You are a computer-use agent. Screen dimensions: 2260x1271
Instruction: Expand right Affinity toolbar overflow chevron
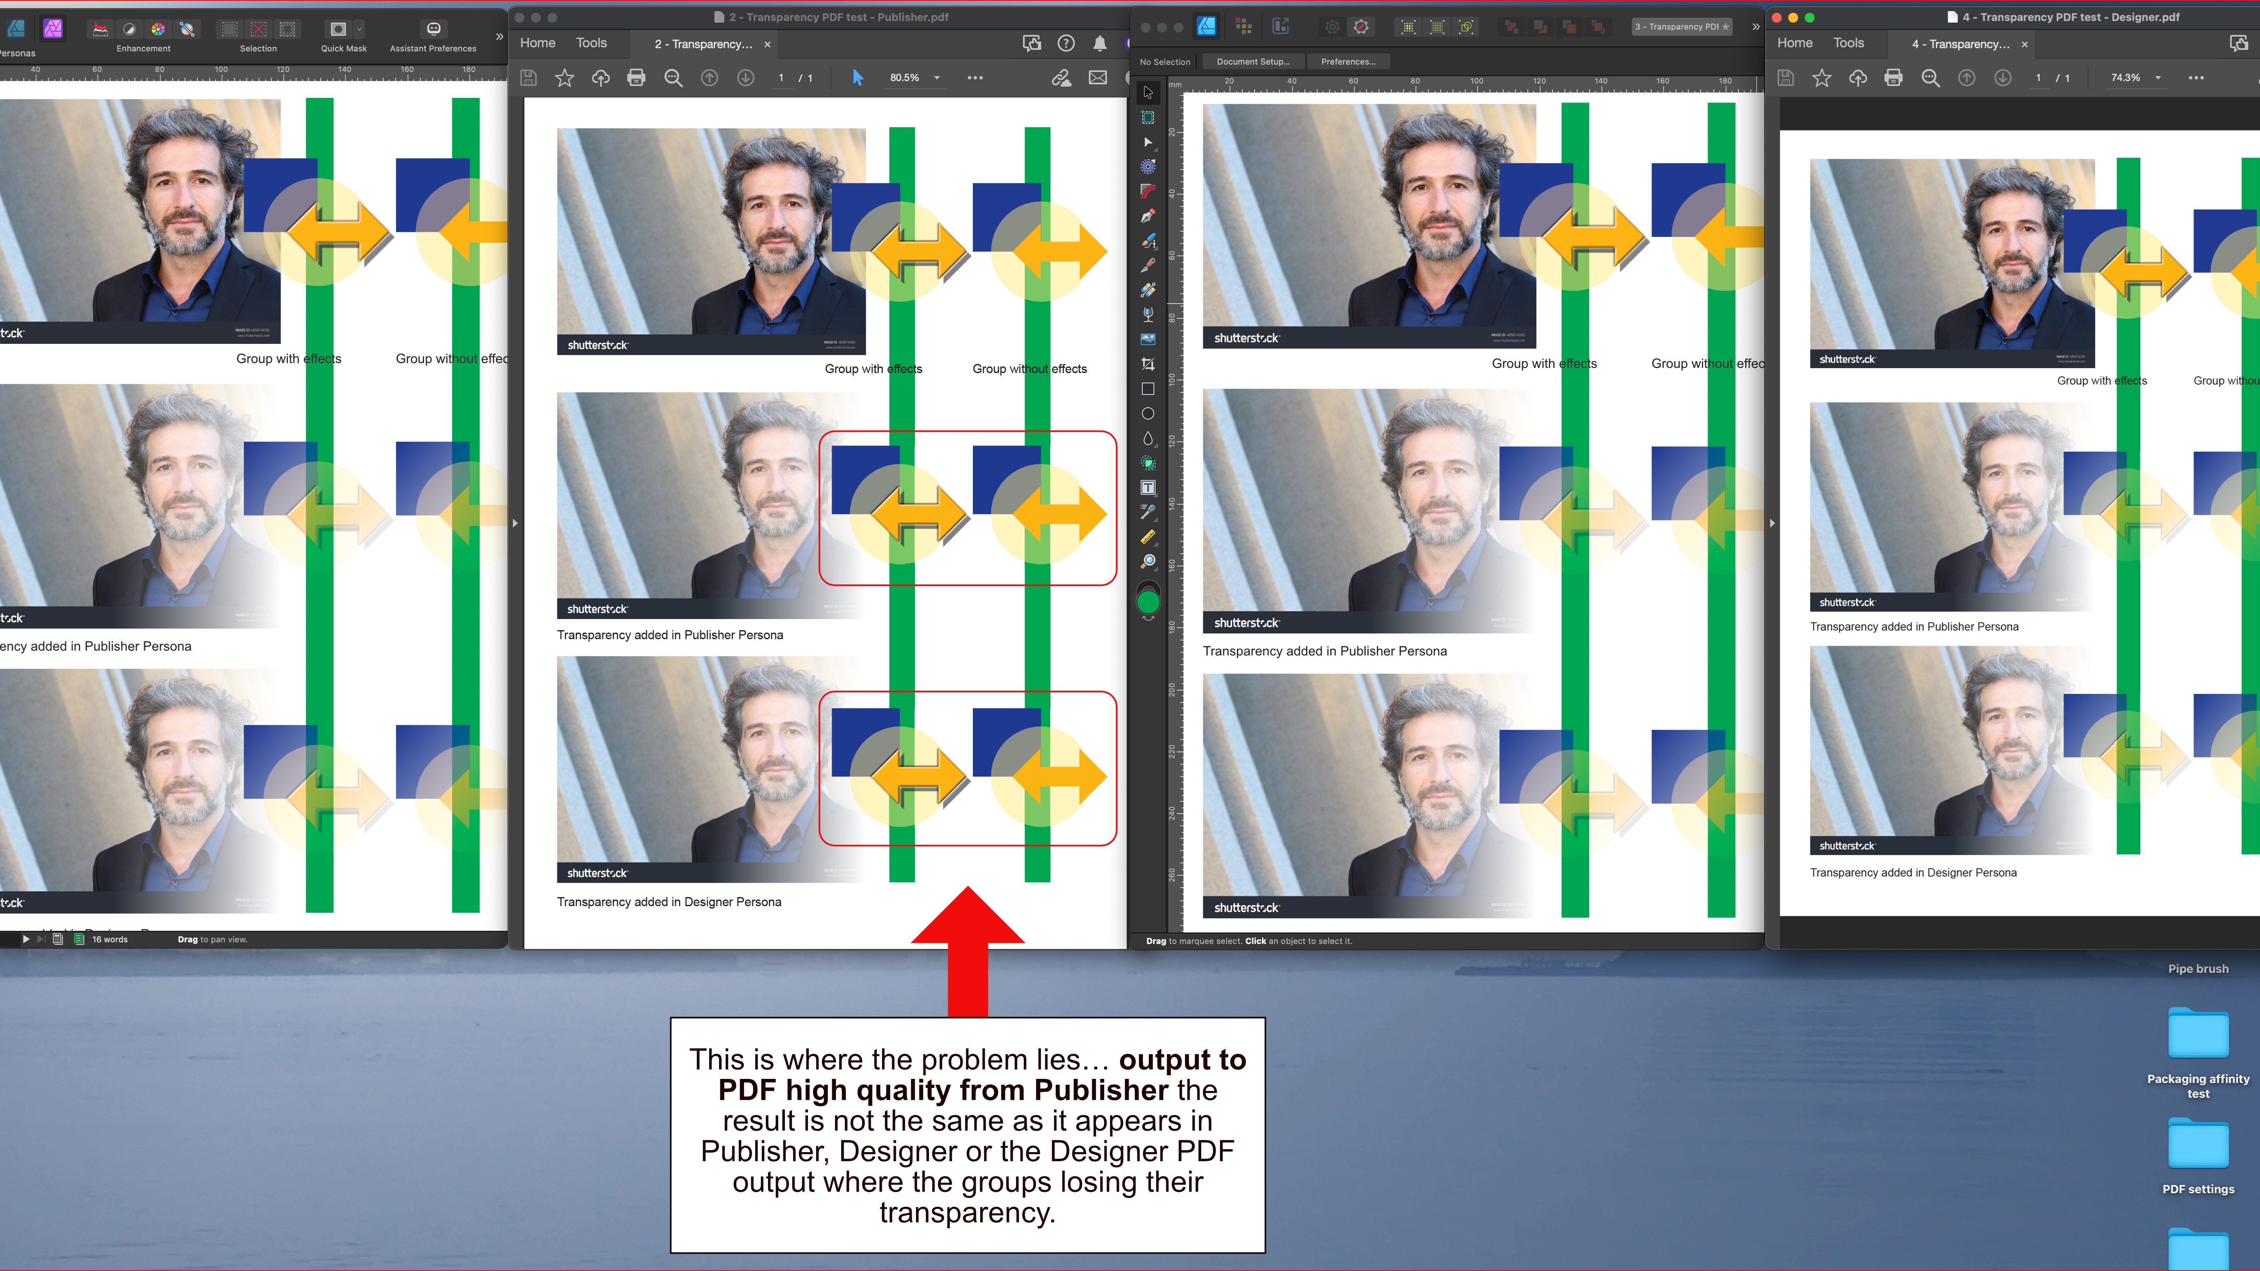point(1756,27)
